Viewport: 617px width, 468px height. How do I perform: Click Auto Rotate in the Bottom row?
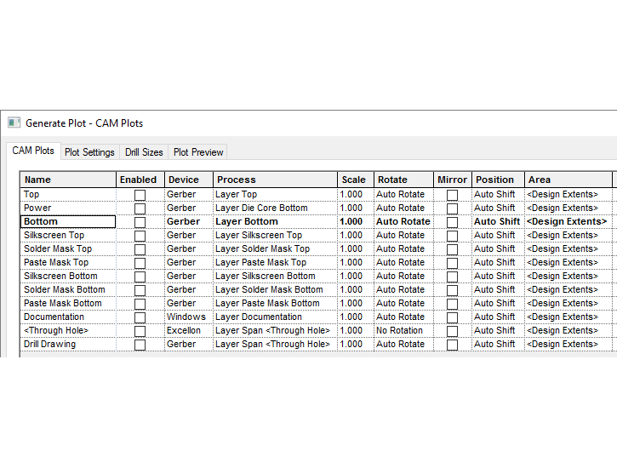pyautogui.click(x=403, y=221)
